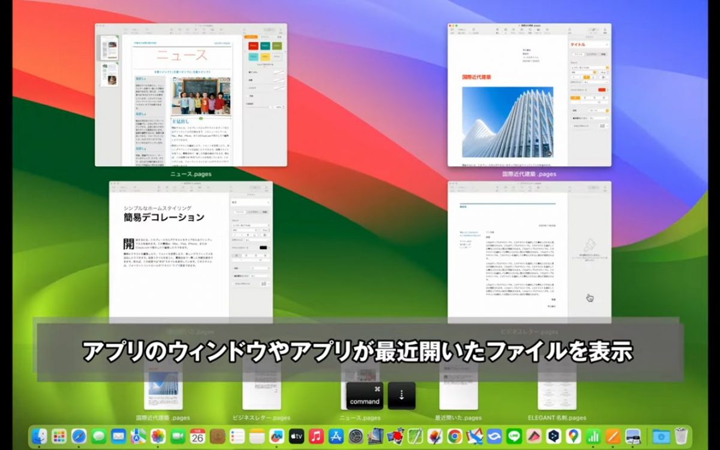Open the blue folder in the Dock
Image resolution: width=720 pixels, height=450 pixels.
661,436
